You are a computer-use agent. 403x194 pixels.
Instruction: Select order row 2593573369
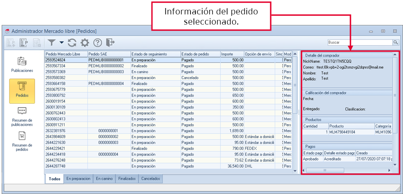168,72
